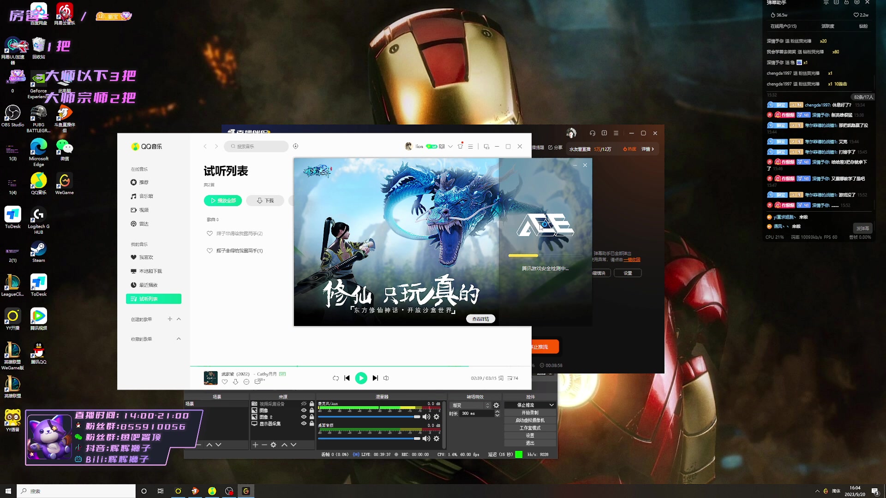The height and width of the screenshot is (498, 886).
Task: Adjust the 麦克风/Aux volume slider
Action: click(369, 417)
